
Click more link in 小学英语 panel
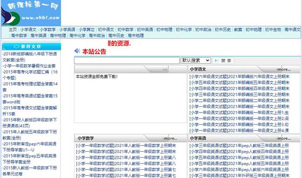(x=284, y=138)
